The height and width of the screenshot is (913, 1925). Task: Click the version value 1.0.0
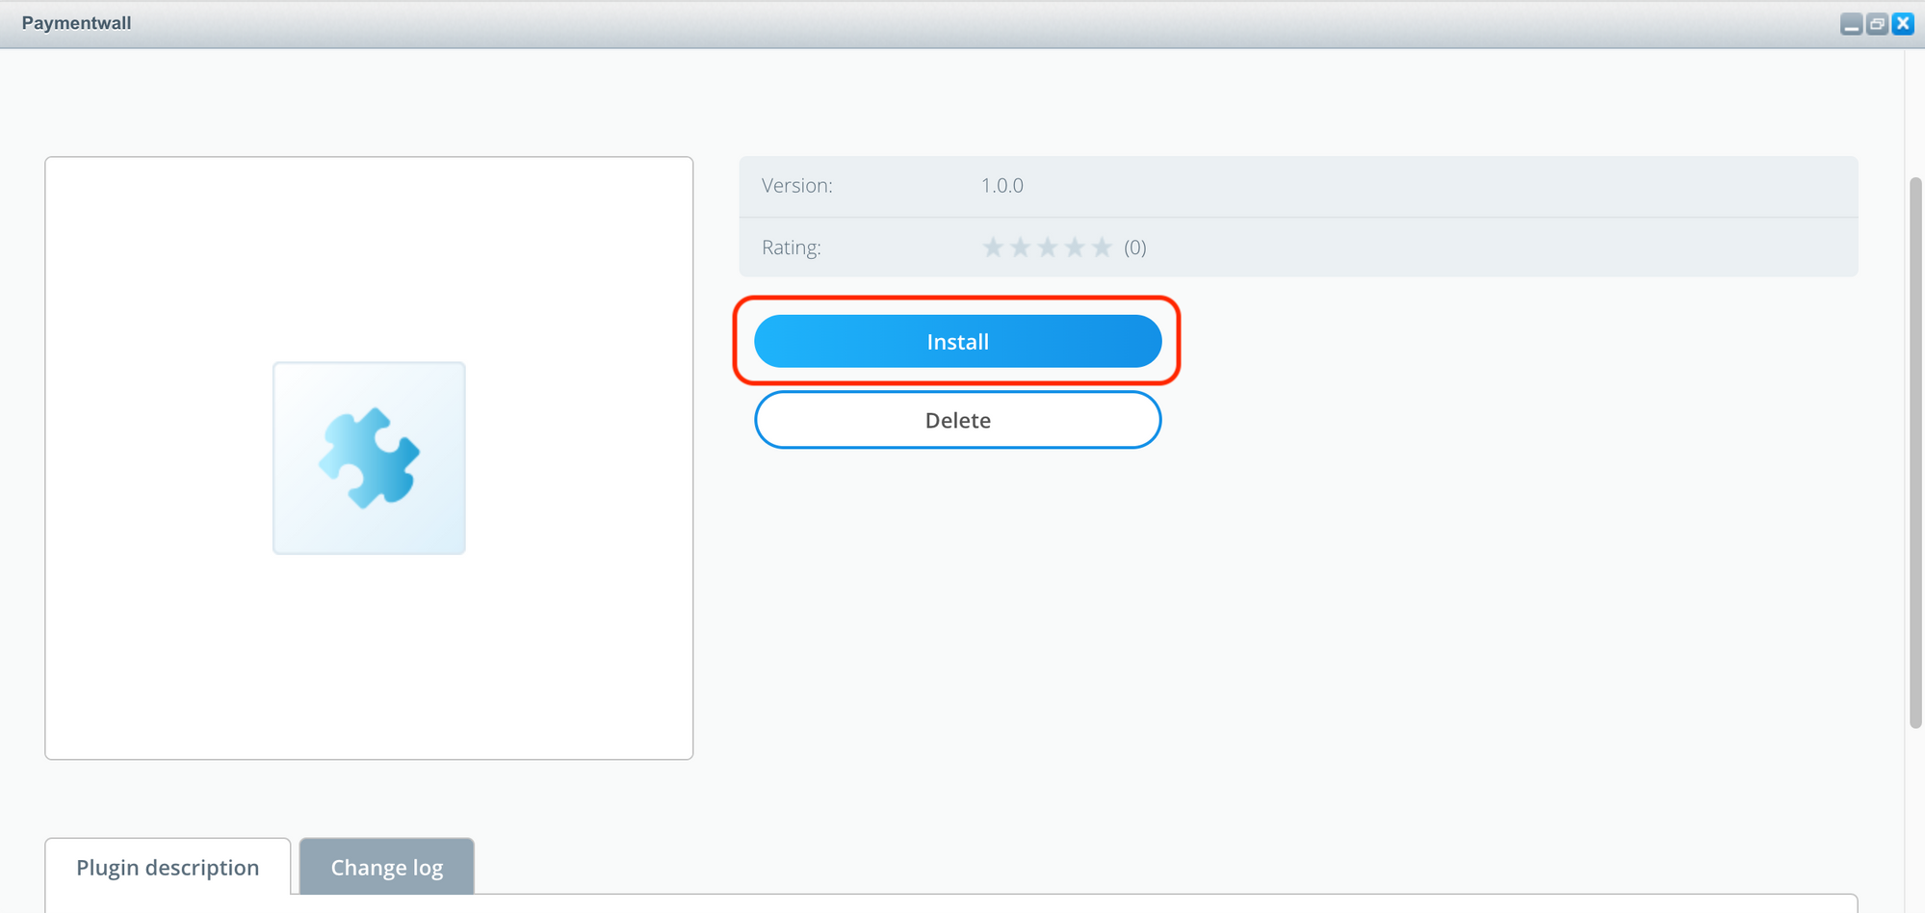(1002, 186)
